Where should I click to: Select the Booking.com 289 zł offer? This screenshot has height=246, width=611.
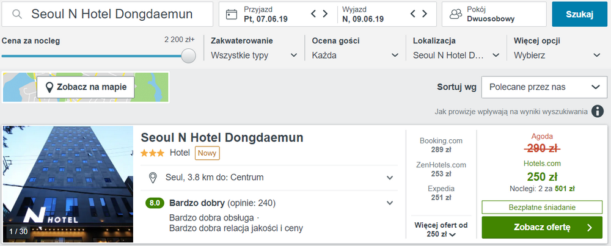click(x=441, y=145)
